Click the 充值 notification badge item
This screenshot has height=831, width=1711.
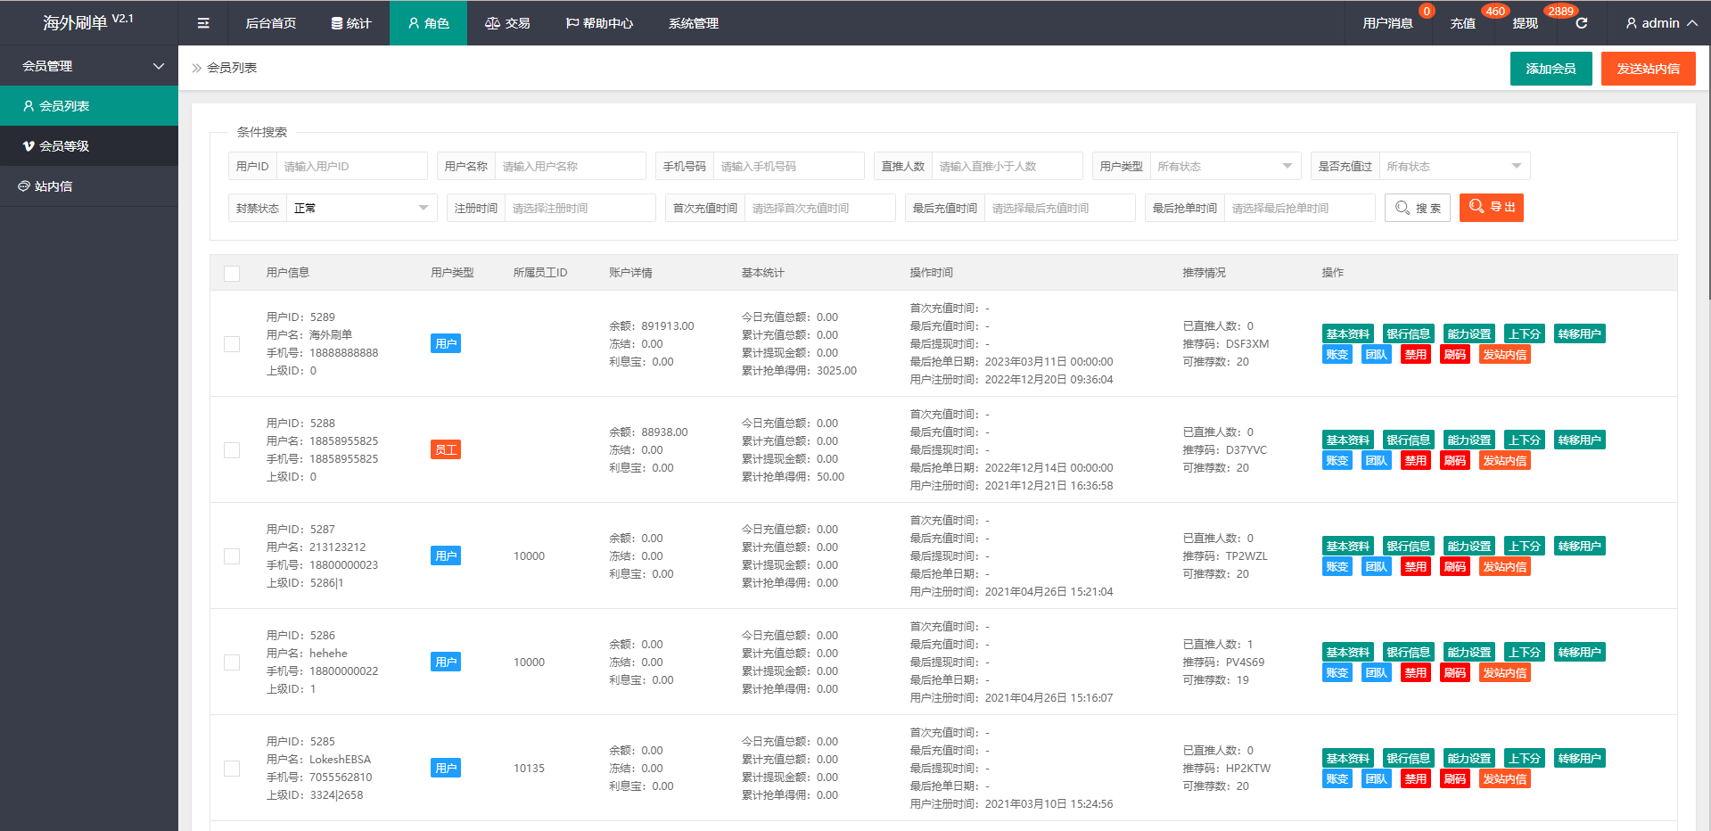click(1462, 23)
